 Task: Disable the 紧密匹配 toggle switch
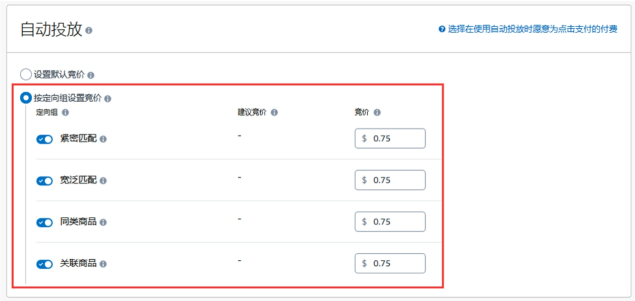(x=45, y=139)
